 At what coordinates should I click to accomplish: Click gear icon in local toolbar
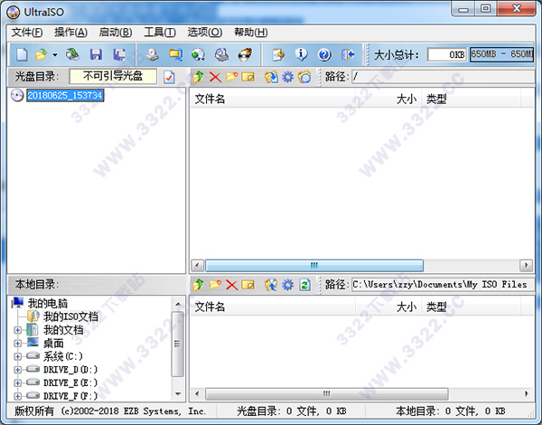point(287,285)
